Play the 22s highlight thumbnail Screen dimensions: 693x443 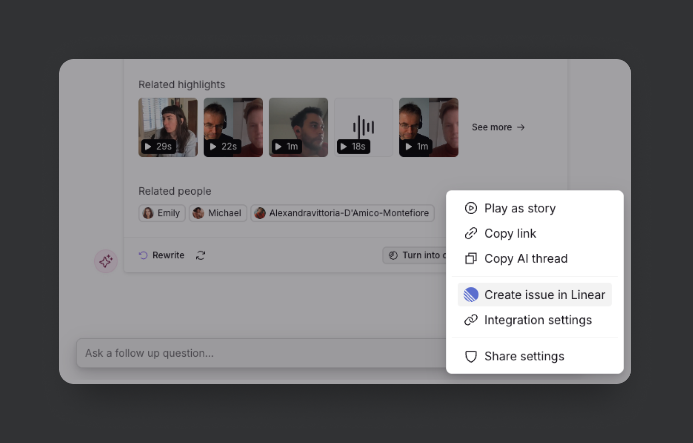(233, 127)
